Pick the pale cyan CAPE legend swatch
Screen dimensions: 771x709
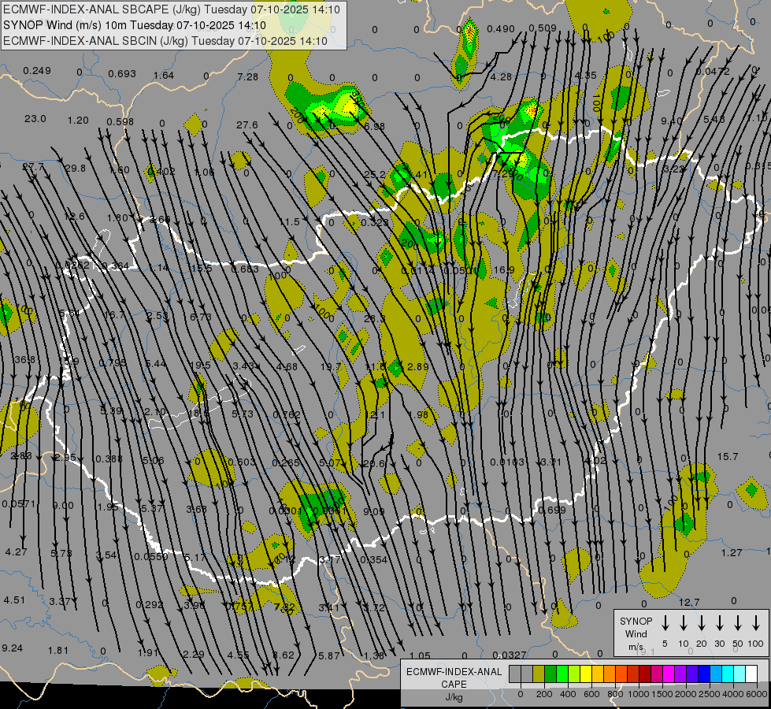739,674
